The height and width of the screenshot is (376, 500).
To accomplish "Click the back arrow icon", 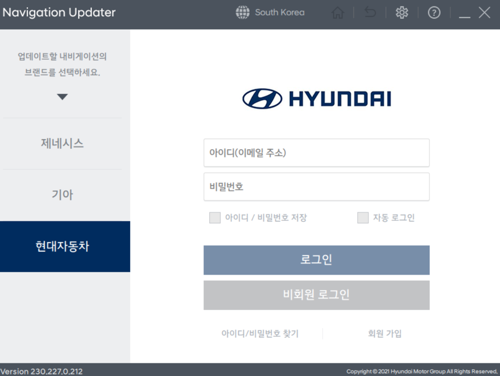I will tap(370, 12).
